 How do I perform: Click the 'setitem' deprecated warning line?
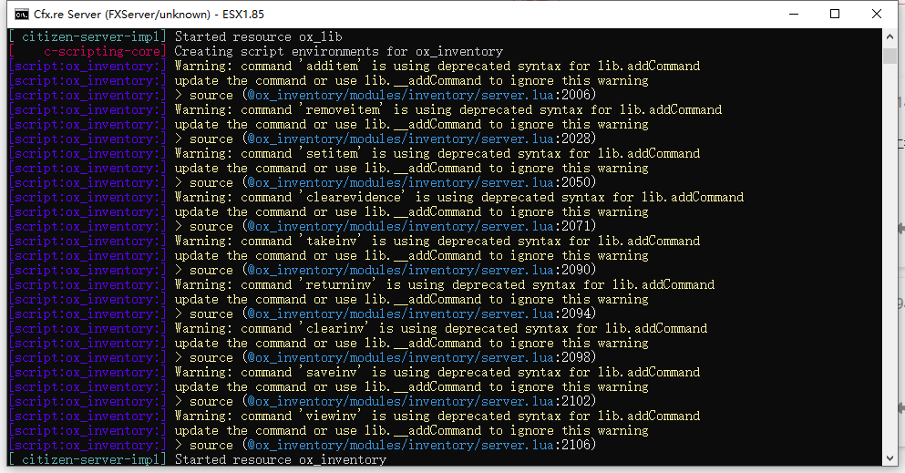(437, 153)
